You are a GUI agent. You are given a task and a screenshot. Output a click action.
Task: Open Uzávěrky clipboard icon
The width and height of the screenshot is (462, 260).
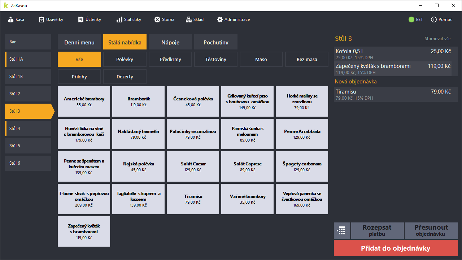(x=42, y=19)
